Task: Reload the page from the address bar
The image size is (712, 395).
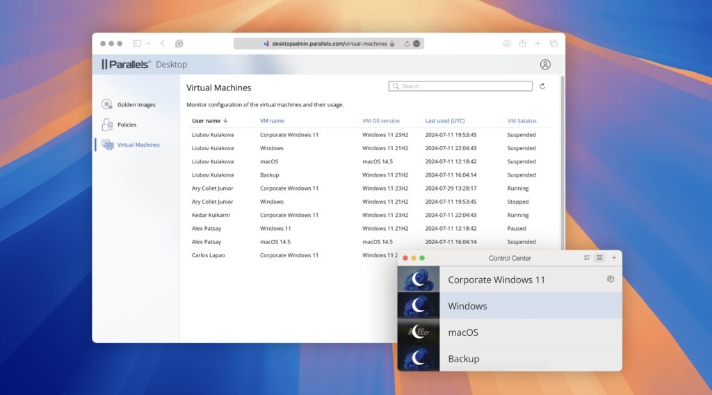Action: tap(407, 43)
